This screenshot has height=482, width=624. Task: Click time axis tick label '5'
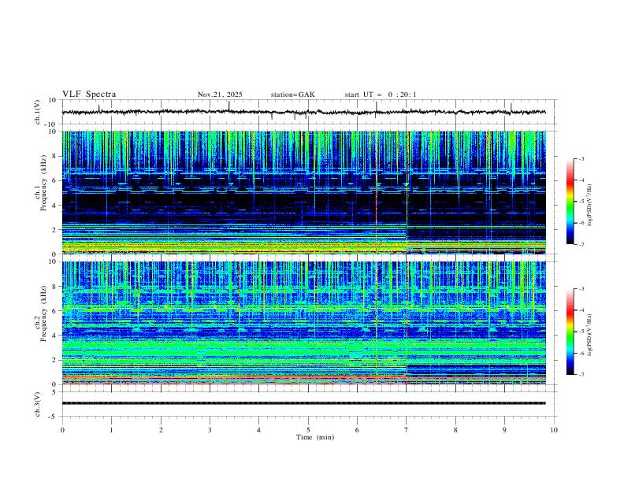click(308, 430)
